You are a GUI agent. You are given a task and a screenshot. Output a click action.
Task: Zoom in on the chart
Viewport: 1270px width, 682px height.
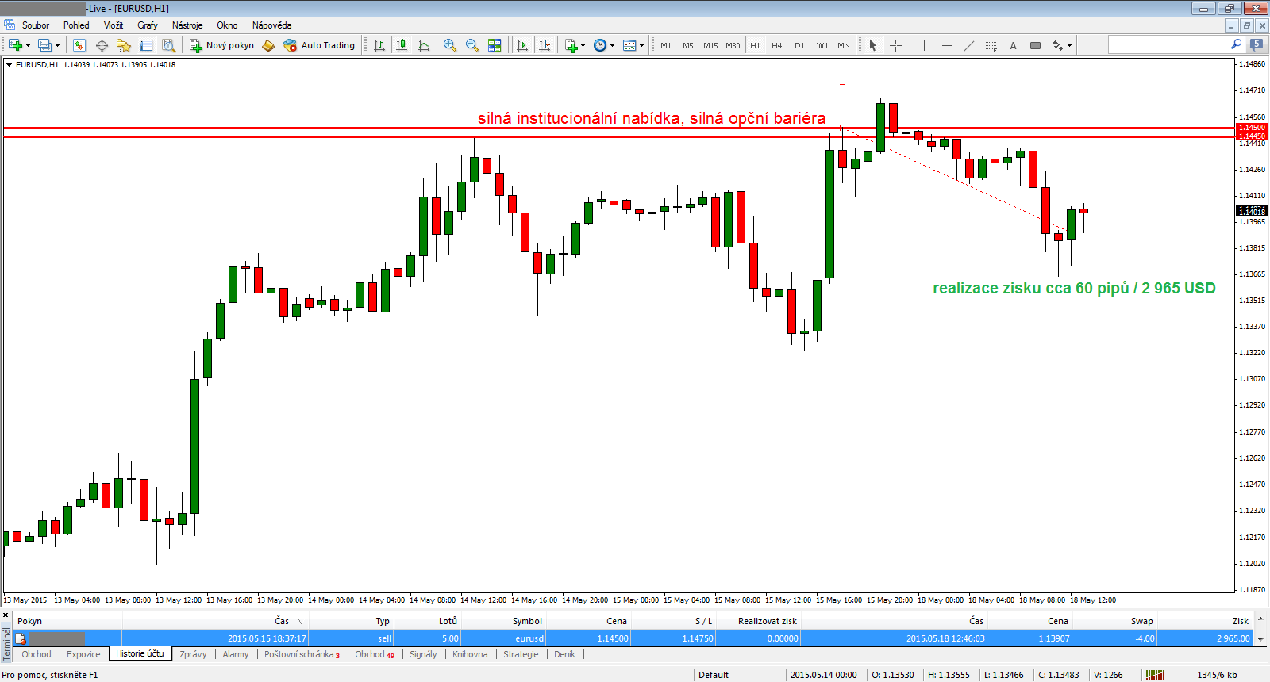coord(450,45)
